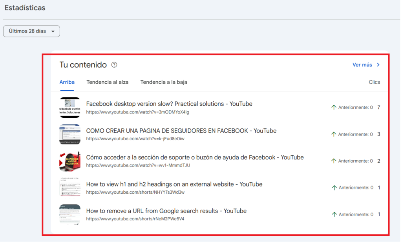Viewport: 402px width, 242px height.
Task: Click the URL ending in k-jFud8eOiw
Action: point(135,139)
